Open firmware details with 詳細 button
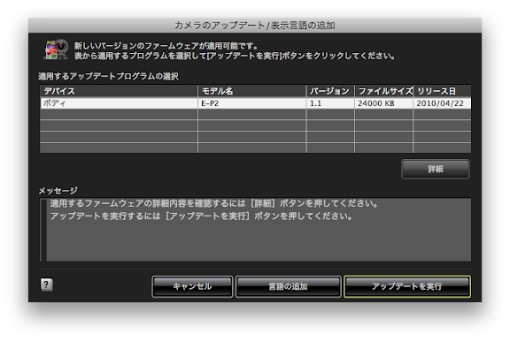Screen dimensions: 510x341 (x=436, y=169)
